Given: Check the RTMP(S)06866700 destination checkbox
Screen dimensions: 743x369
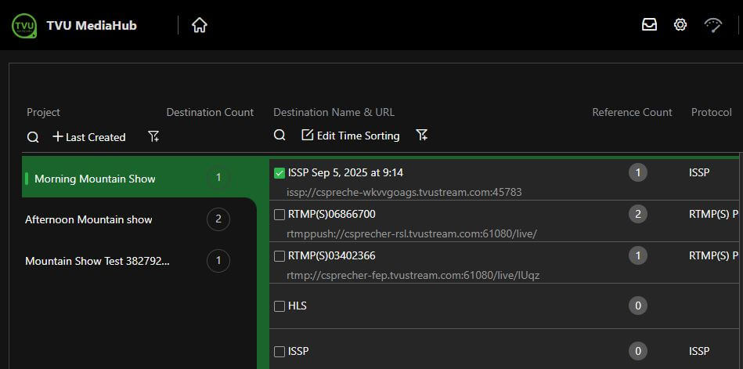Looking at the screenshot, I should tap(280, 215).
